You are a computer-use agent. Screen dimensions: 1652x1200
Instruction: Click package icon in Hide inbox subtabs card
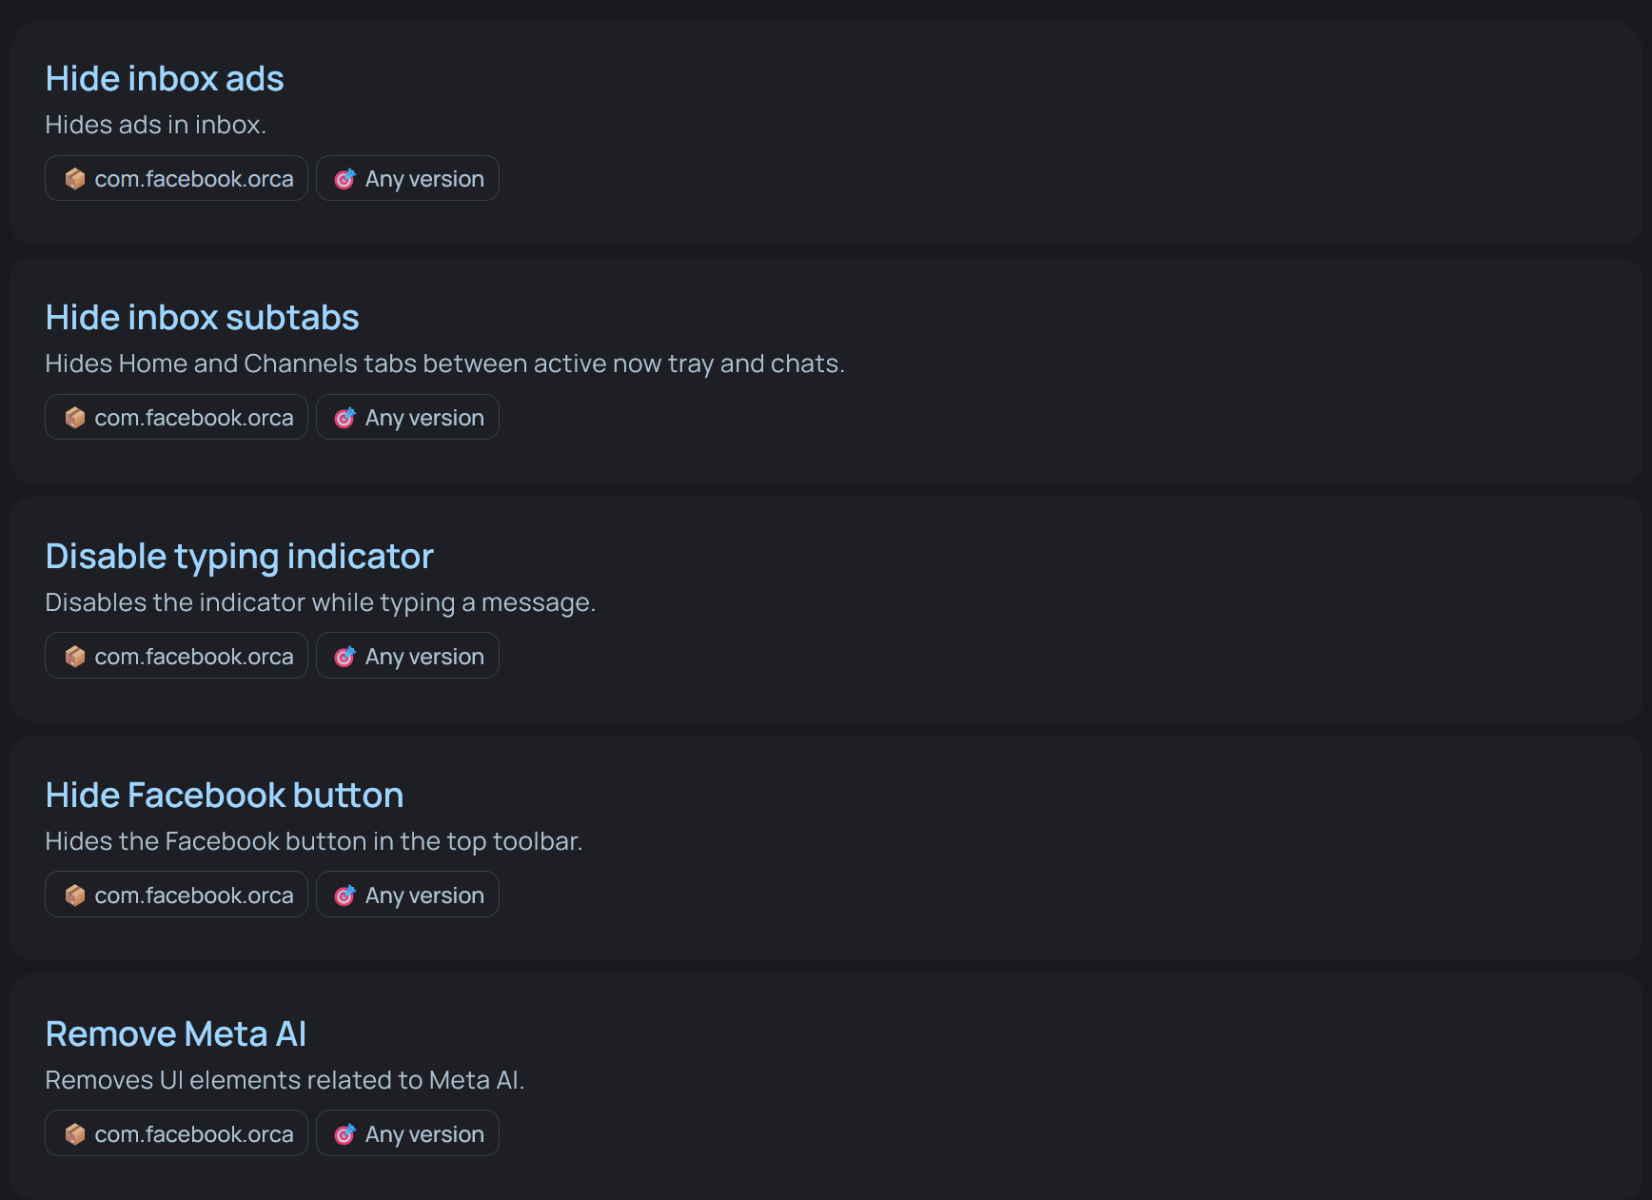[75, 418]
